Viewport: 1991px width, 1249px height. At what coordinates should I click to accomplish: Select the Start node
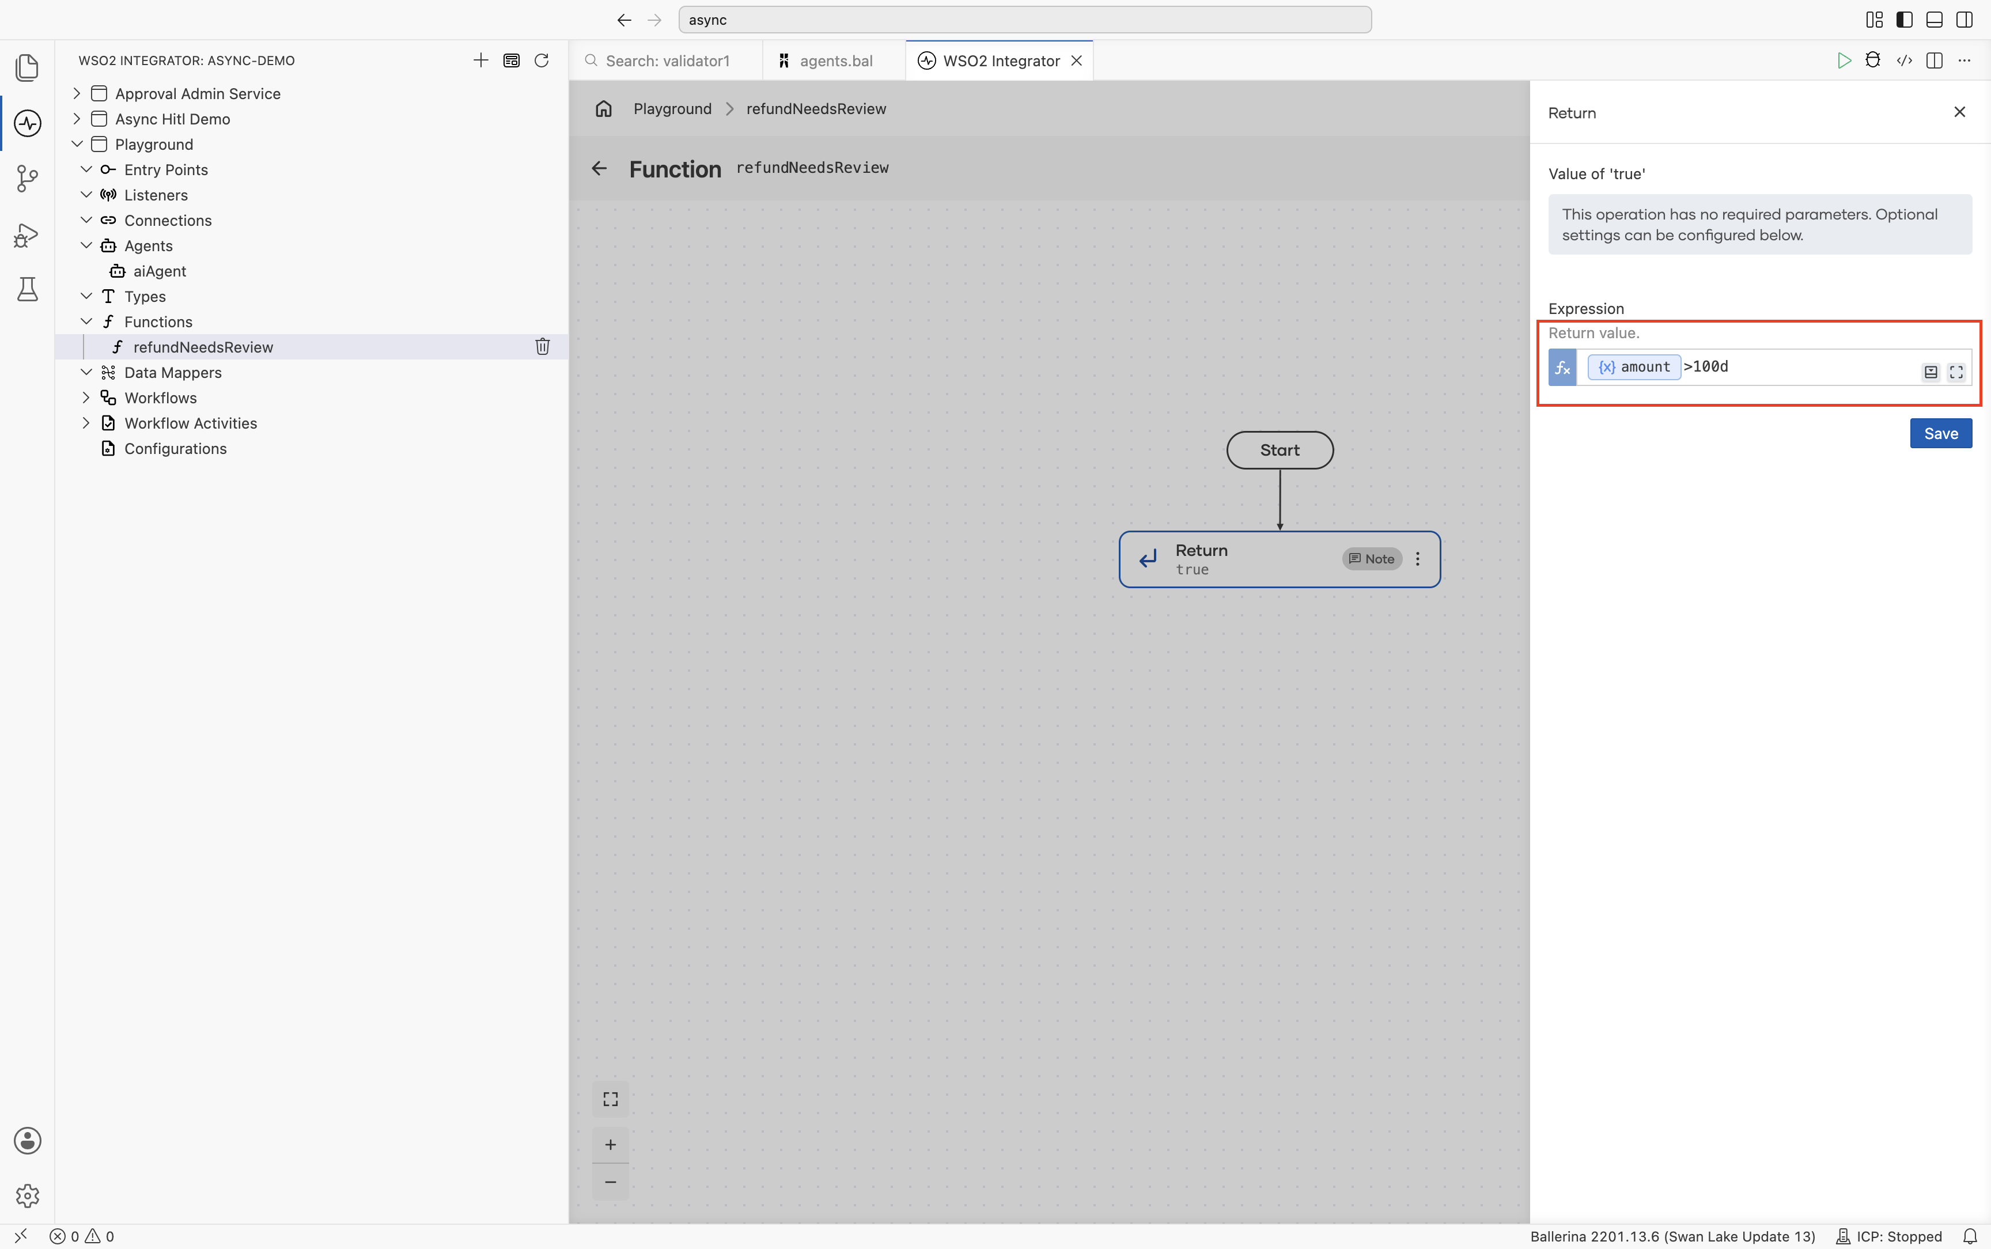pyautogui.click(x=1280, y=450)
